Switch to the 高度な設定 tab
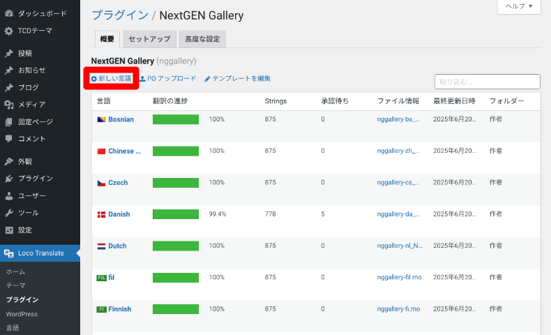This screenshot has width=551, height=335. (202, 39)
